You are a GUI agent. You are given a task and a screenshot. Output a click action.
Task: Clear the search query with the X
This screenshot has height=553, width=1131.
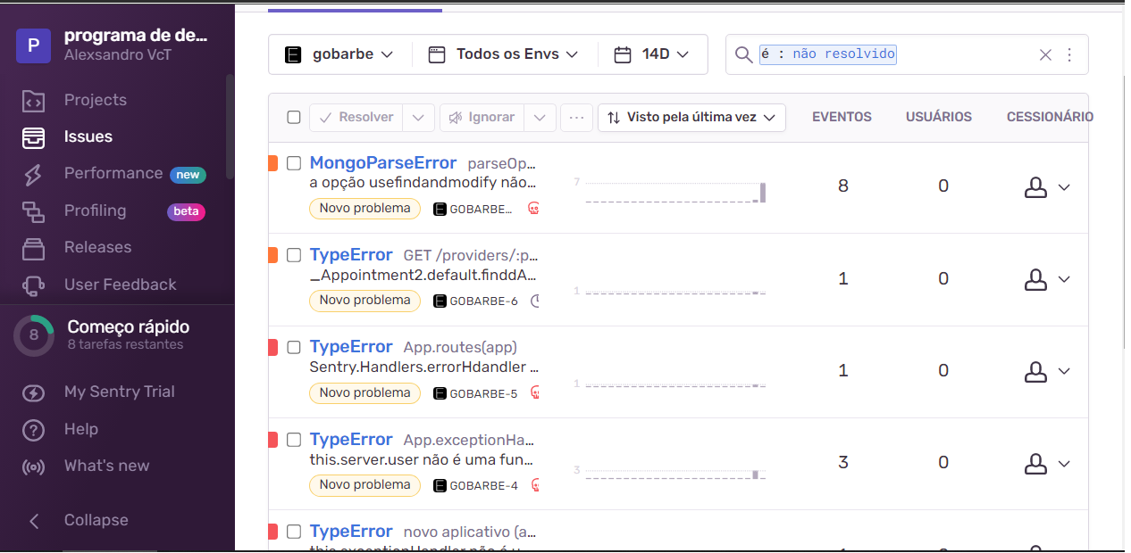pyautogui.click(x=1045, y=54)
